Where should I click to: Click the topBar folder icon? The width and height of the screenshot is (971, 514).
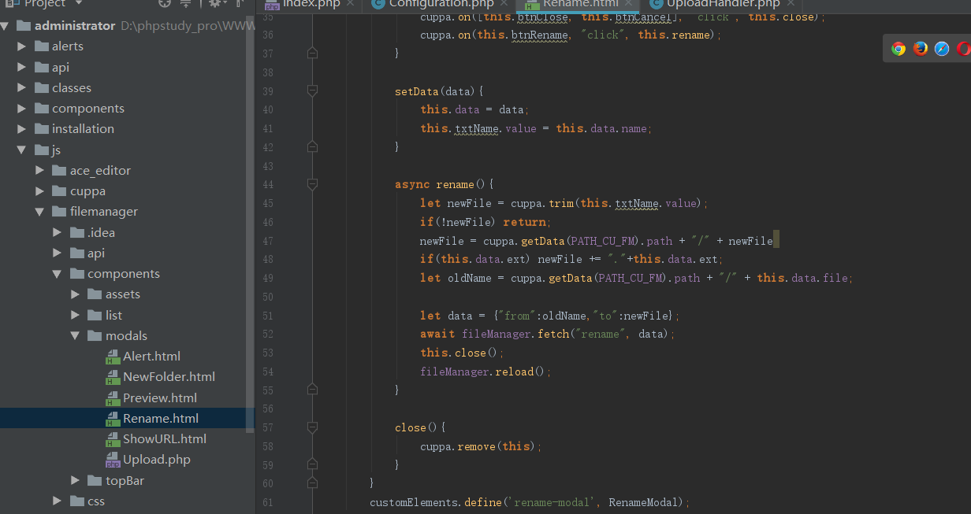point(95,481)
